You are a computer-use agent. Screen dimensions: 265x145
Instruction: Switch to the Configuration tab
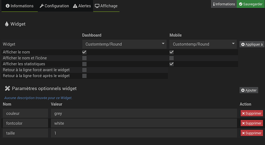[54, 6]
